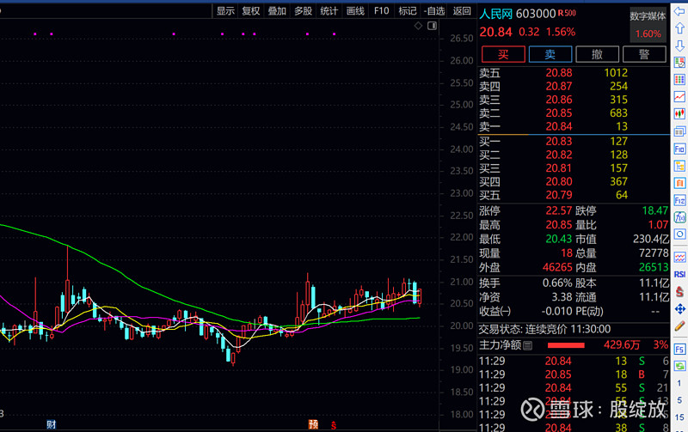688x432 pixels.
Task: Click the 撤 cancel order button
Action: coord(597,54)
